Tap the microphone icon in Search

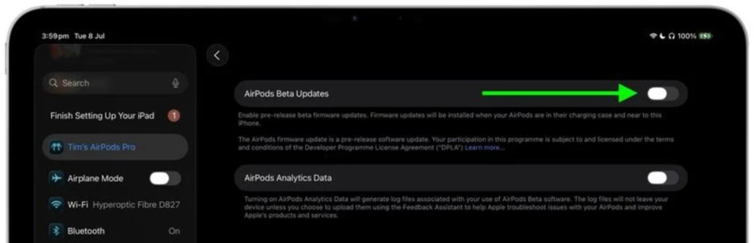(176, 83)
